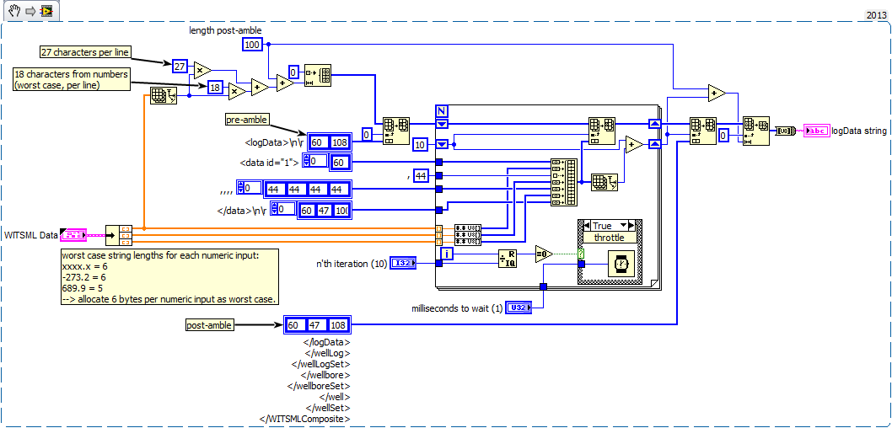Image resolution: width=892 pixels, height=428 pixels.
Task: Click the LabVIEW VI snippet icon
Action: (46, 10)
